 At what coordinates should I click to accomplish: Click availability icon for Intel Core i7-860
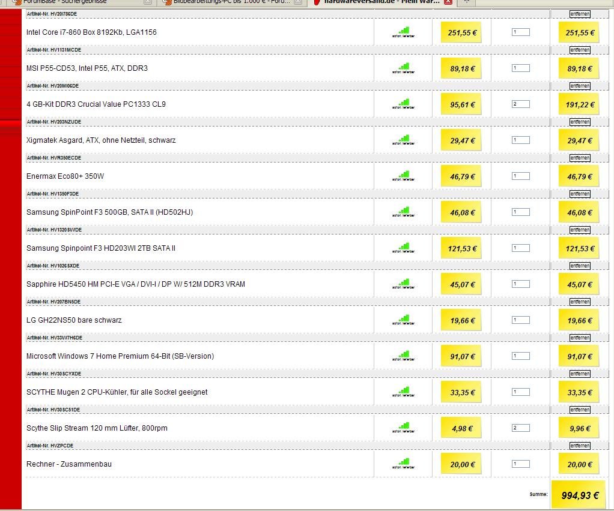point(403,32)
